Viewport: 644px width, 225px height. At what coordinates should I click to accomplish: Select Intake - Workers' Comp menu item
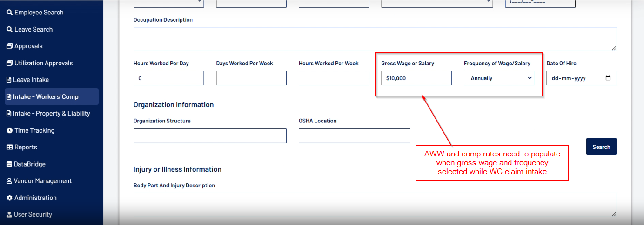pos(46,97)
